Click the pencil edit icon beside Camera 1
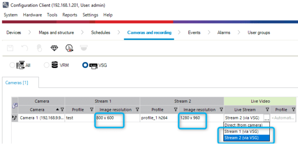Viewport: 298px width, 146px height. 14,118
